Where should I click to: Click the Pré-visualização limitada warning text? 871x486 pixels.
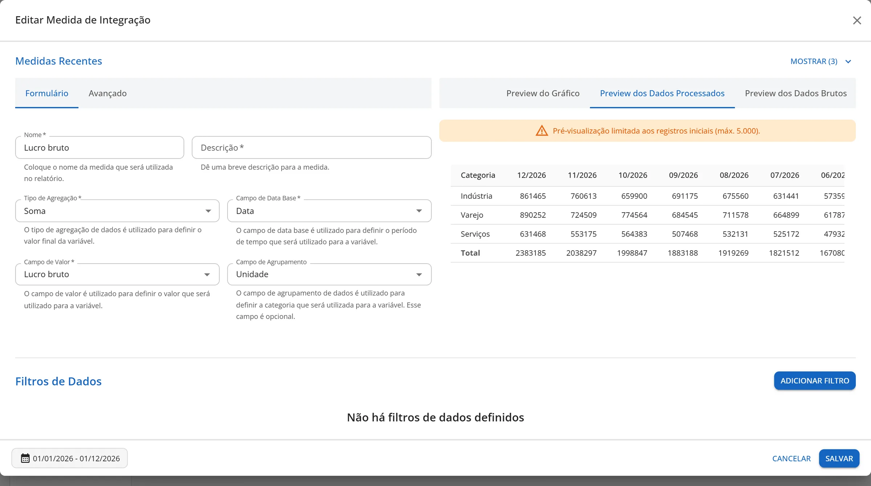656,131
